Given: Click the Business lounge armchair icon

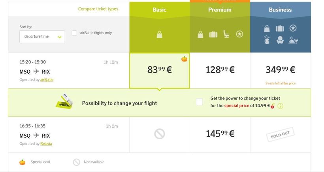Looking at the screenshot, I should 280,40.
